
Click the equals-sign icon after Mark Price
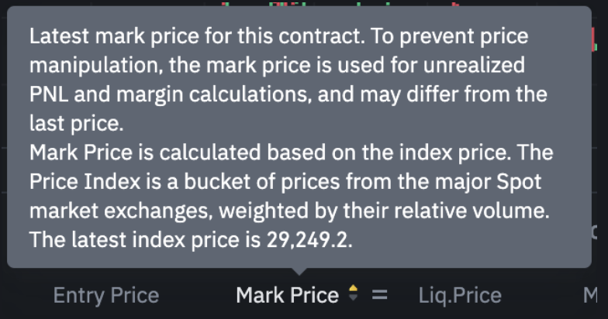(379, 295)
